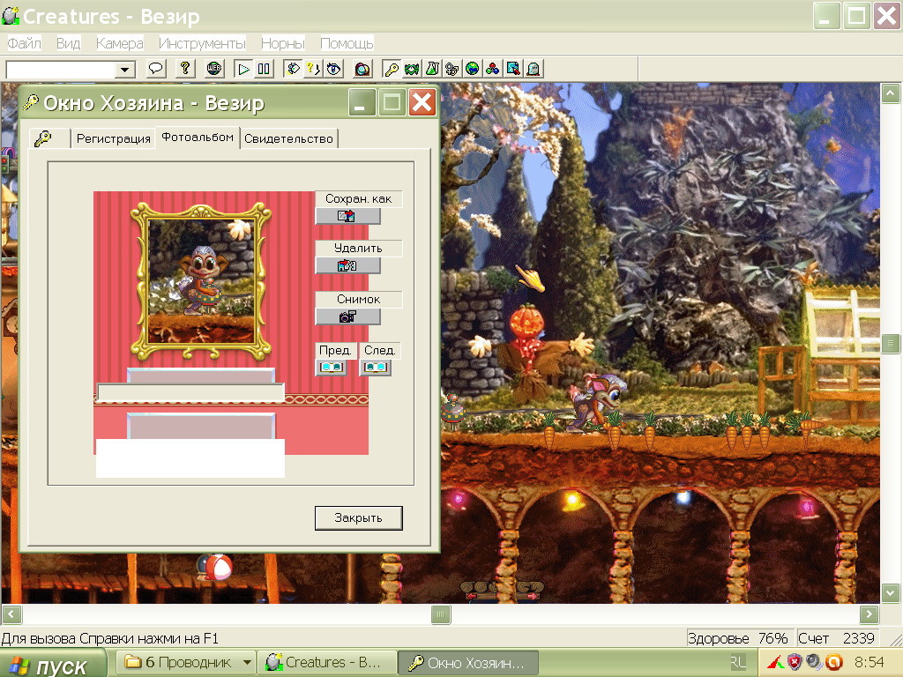
Task: Click the colored molecule balls toolbar icon
Action: click(492, 69)
